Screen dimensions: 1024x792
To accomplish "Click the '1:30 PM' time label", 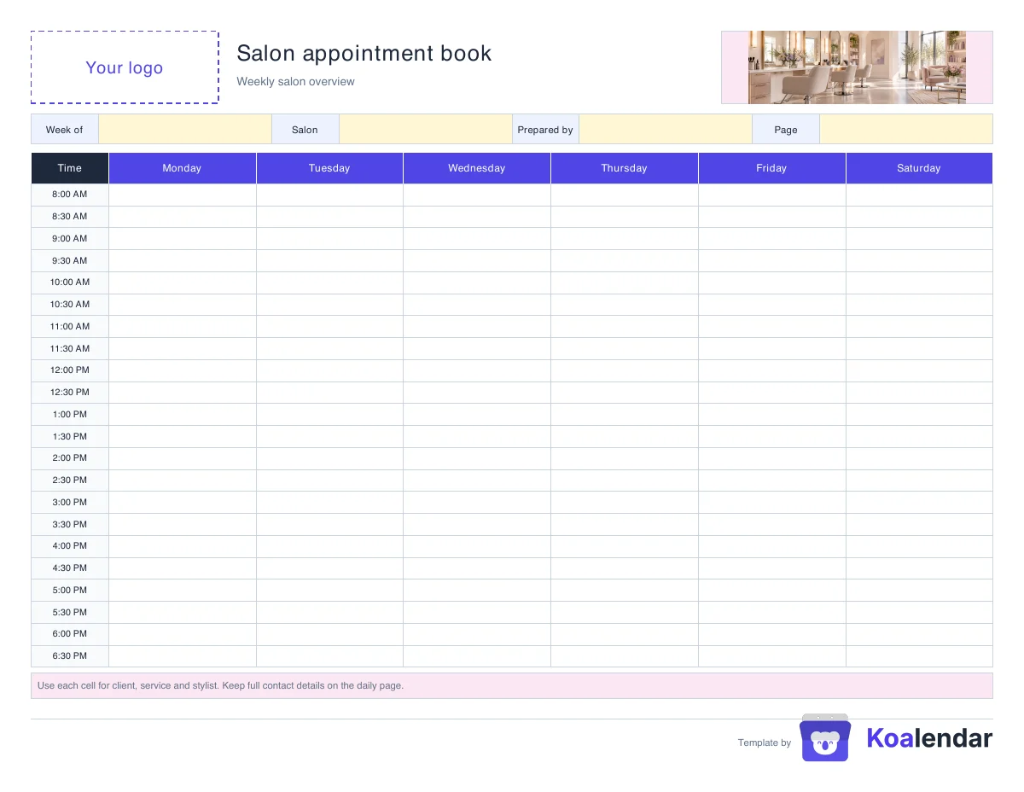I will (x=70, y=437).
